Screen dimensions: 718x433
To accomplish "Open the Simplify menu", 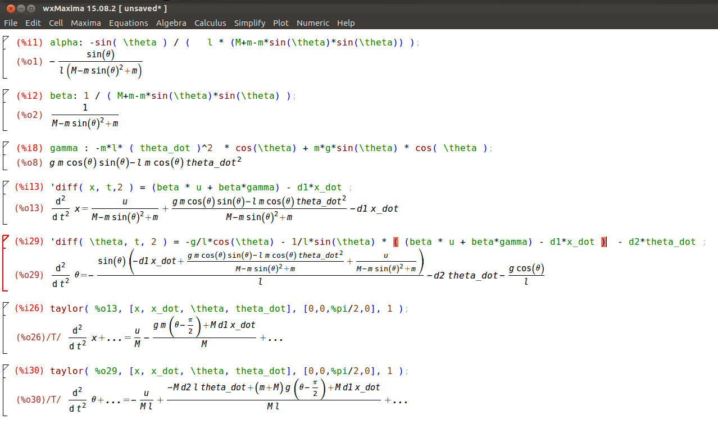I will (250, 23).
